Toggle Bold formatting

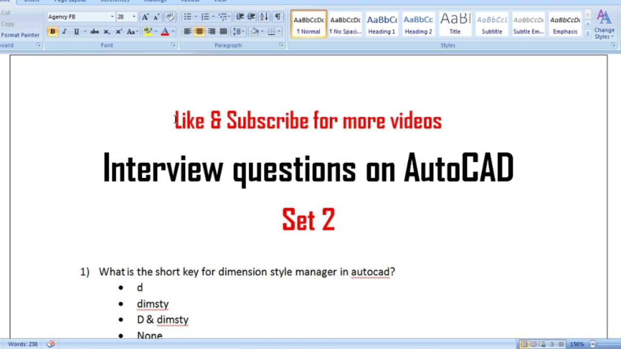[x=52, y=32]
